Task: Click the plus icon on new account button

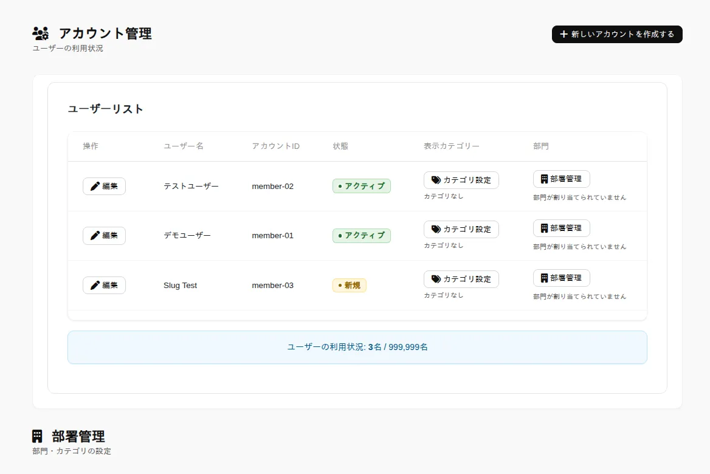Action: (x=564, y=35)
